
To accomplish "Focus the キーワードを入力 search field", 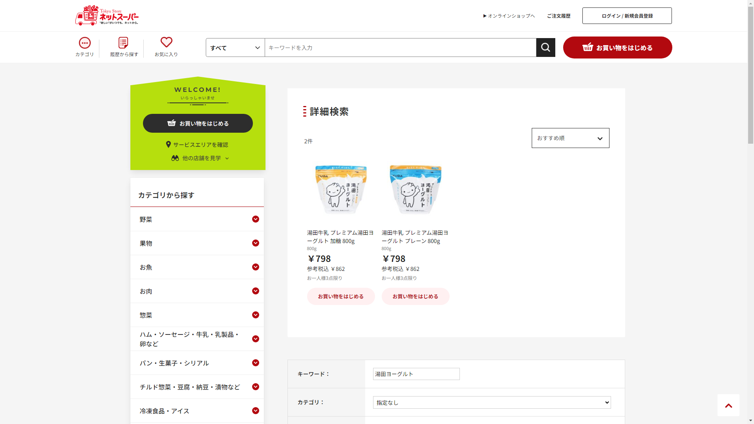I will [x=400, y=48].
